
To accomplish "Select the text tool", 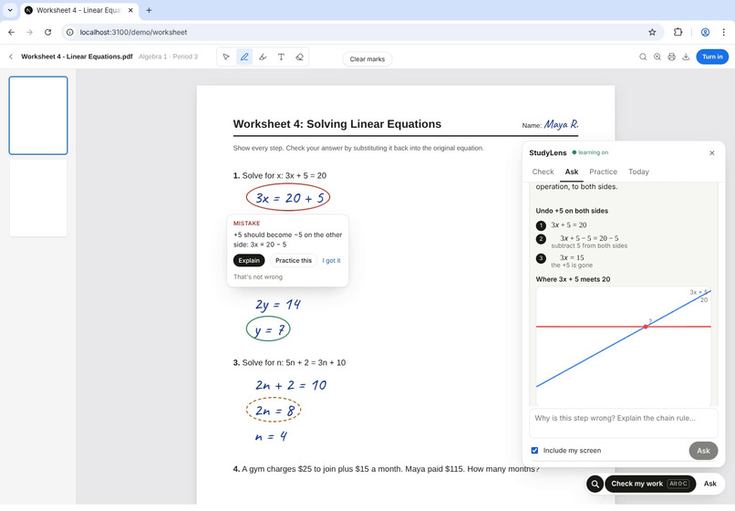I will coord(281,57).
